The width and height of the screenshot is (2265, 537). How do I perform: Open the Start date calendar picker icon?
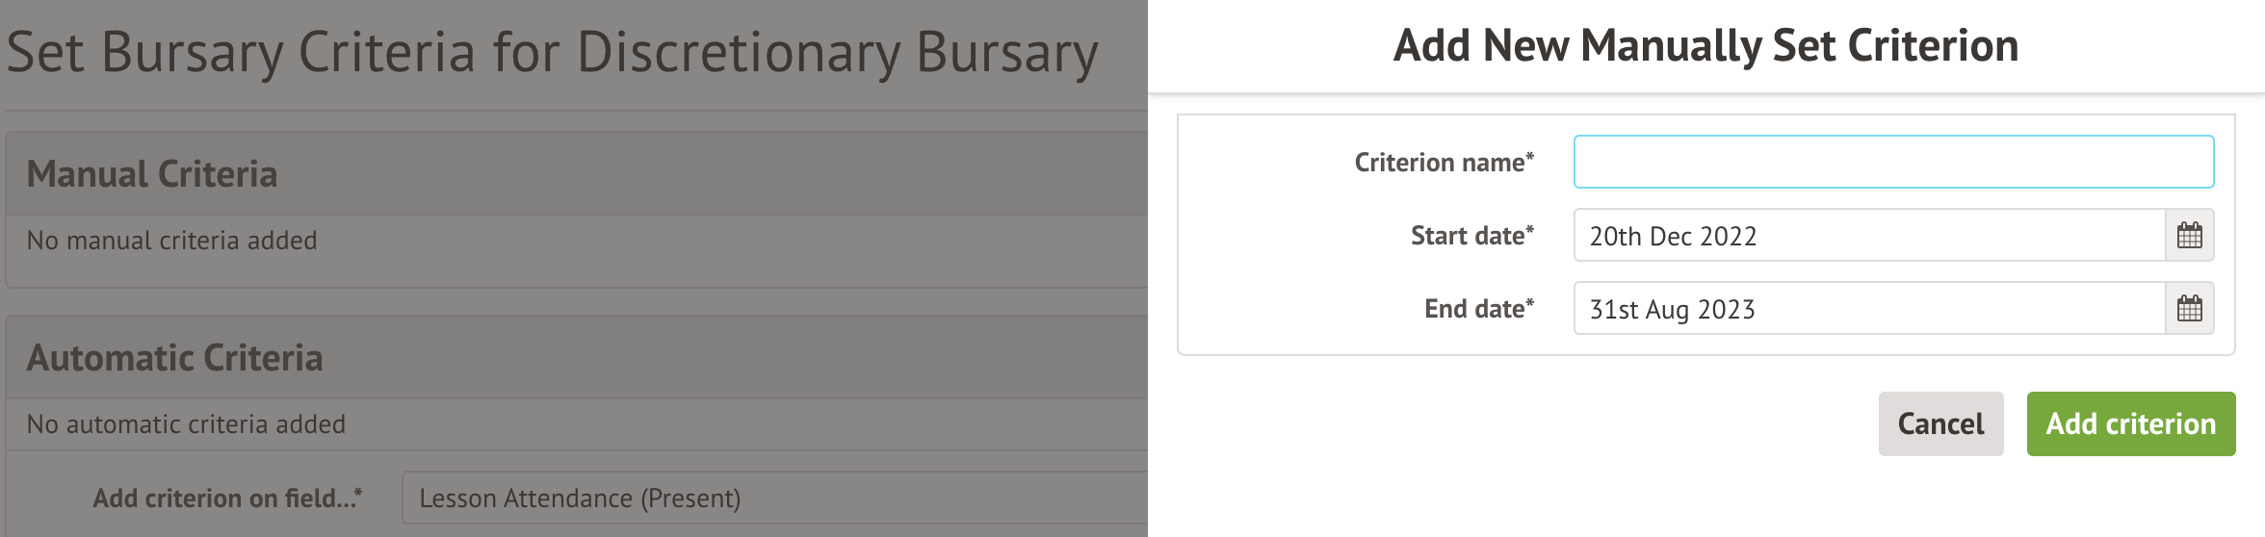[x=2189, y=236]
